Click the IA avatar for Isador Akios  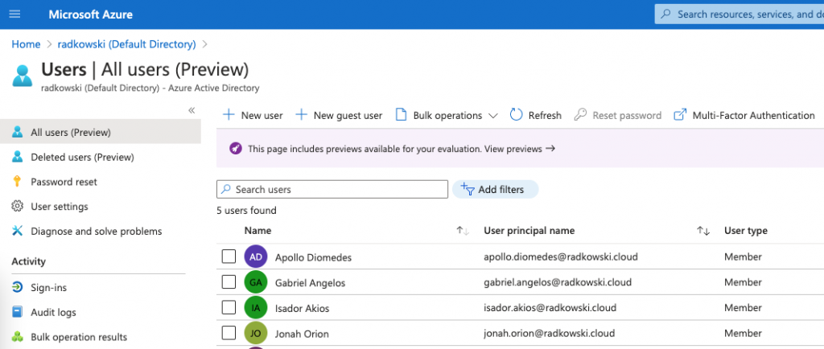[x=256, y=308]
